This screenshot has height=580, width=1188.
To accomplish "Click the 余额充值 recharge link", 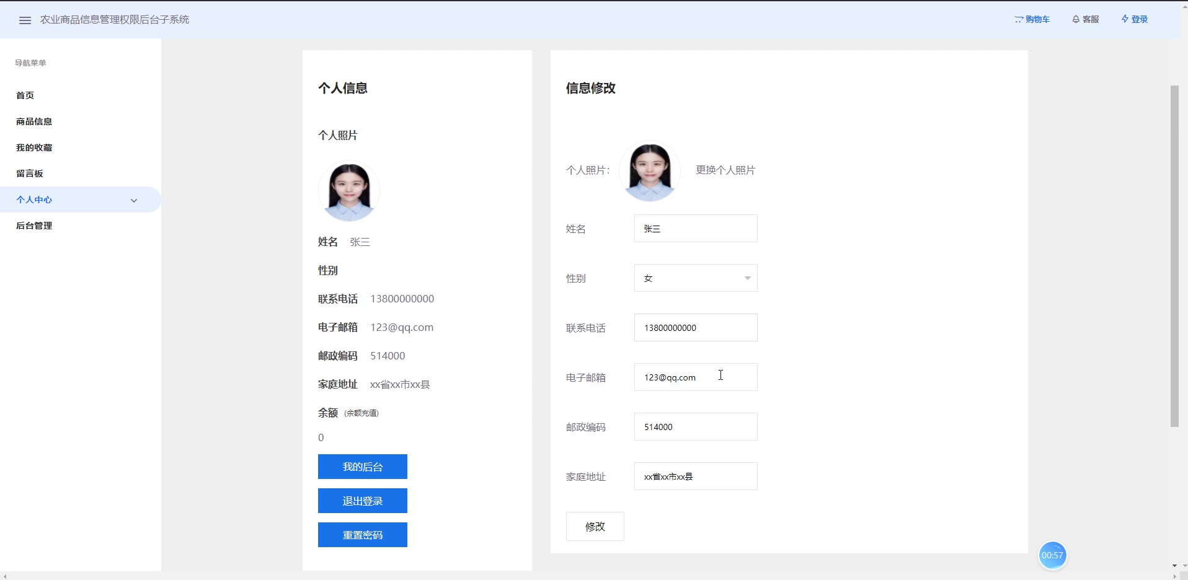I will pos(361,413).
